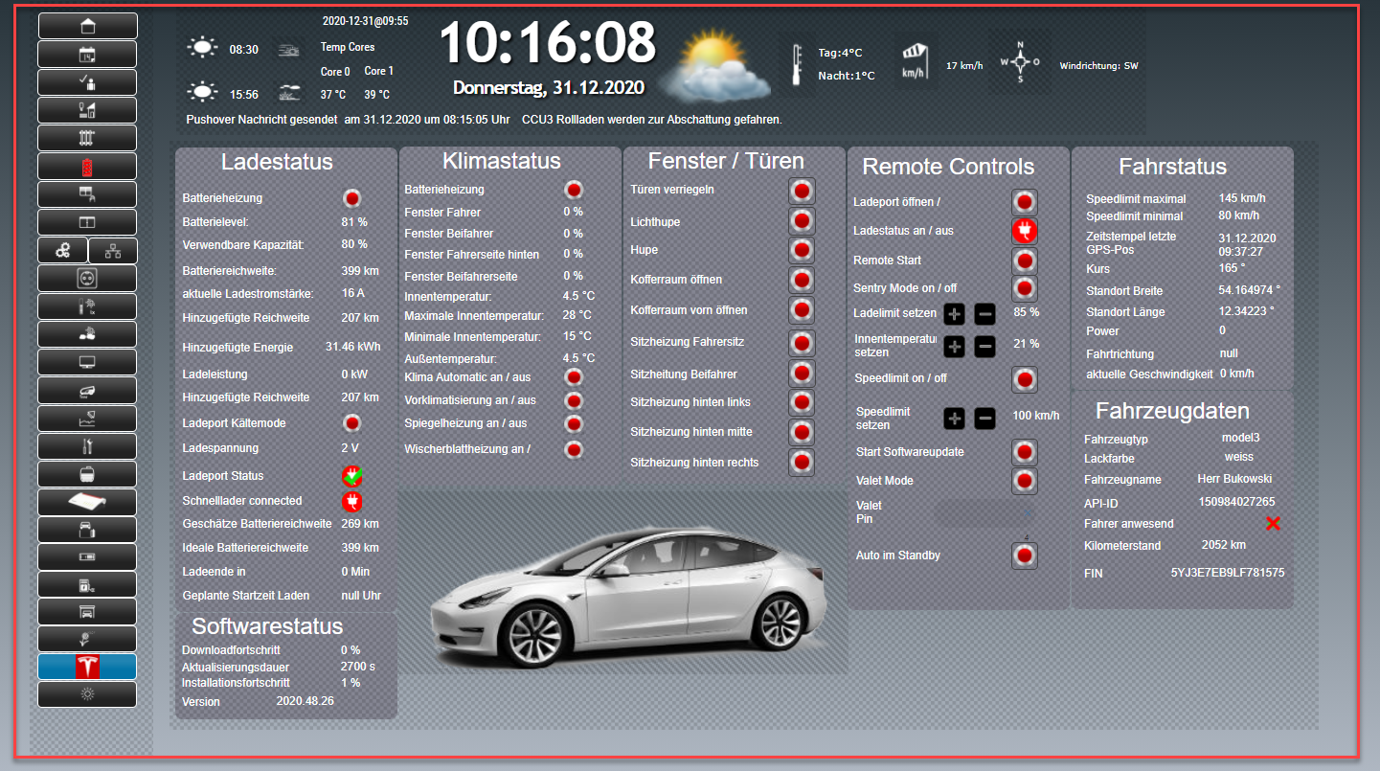Click the Valet Pin input field
1380x771 pixels.
985,512
